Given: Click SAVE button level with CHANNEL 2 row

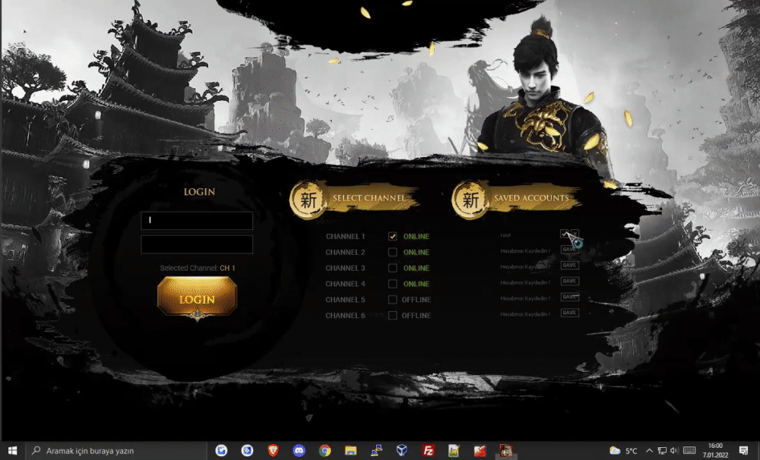Looking at the screenshot, I should pyautogui.click(x=569, y=250).
